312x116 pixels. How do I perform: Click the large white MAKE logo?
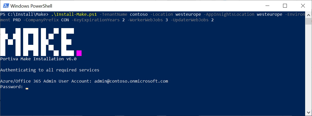click(37, 42)
